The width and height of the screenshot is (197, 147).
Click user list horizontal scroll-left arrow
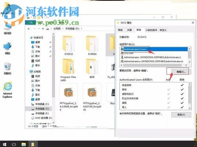121,65
